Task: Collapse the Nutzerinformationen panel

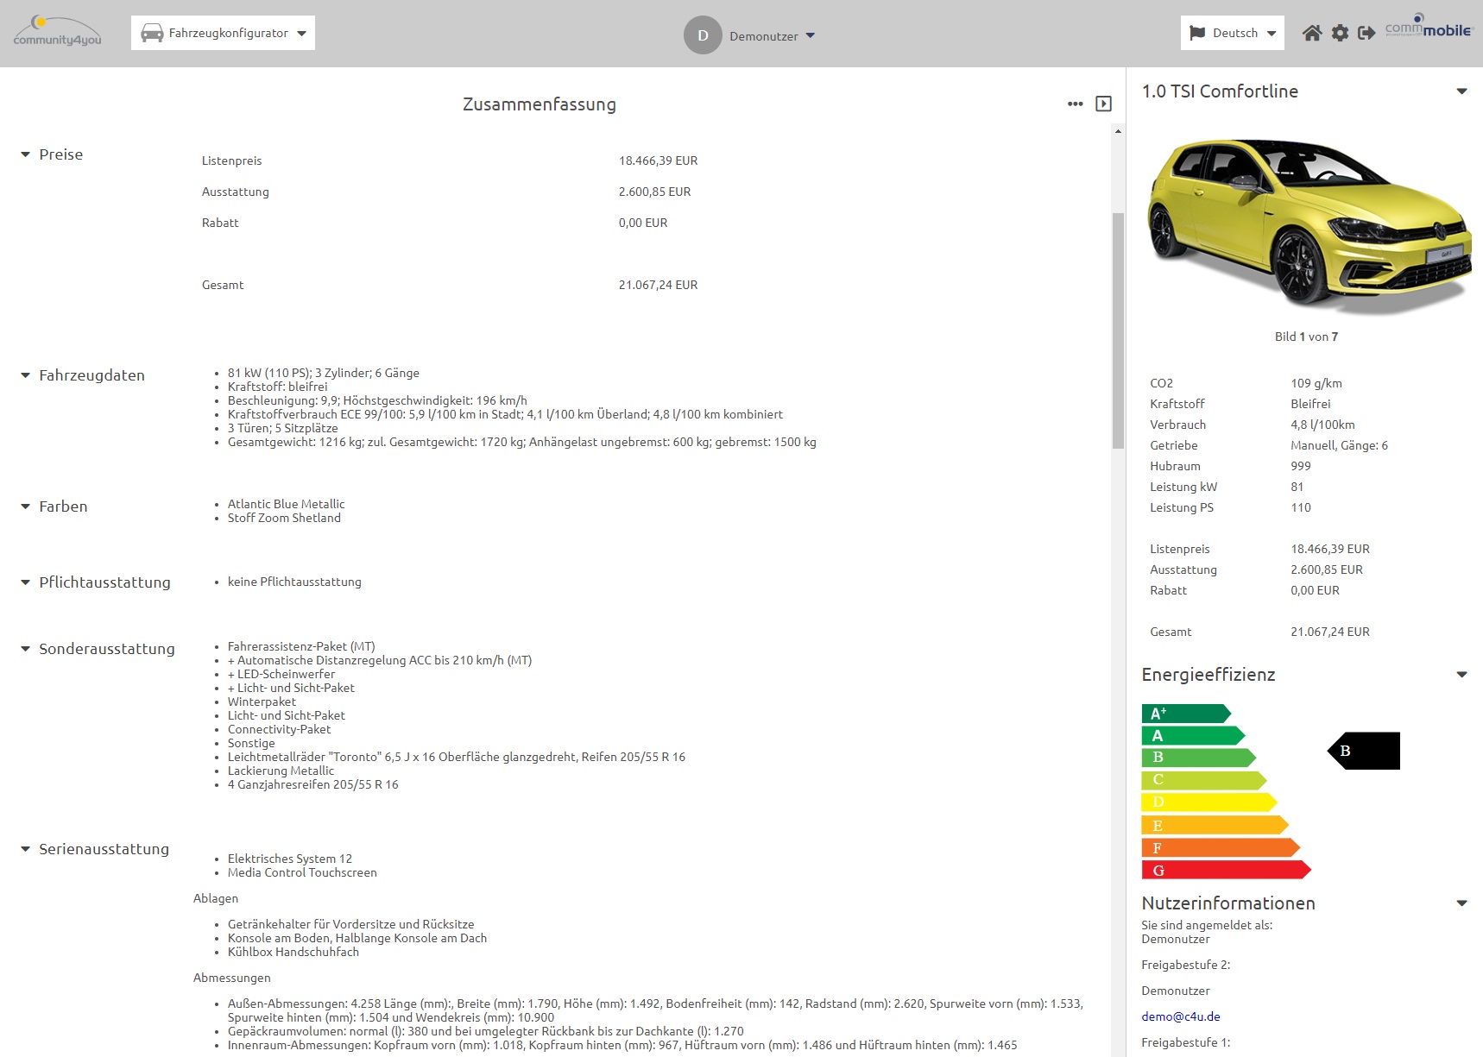Action: click(1461, 903)
